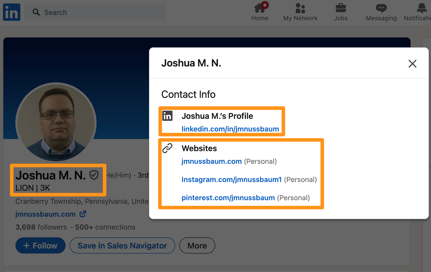This screenshot has height=272, width=431.
Task: Open the Home feed icon
Action: coord(260,8)
